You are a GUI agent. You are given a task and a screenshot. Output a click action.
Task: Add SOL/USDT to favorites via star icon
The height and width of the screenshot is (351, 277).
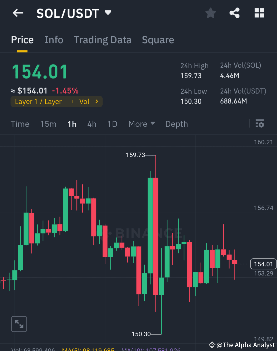coord(210,13)
